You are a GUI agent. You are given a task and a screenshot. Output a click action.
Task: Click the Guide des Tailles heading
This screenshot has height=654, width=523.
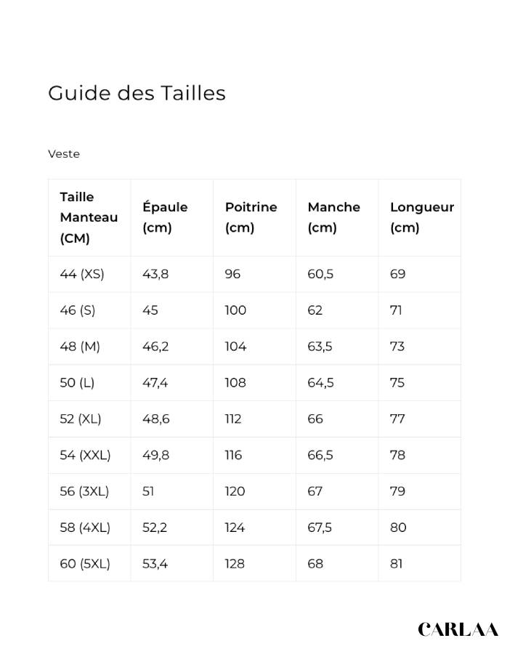click(137, 93)
